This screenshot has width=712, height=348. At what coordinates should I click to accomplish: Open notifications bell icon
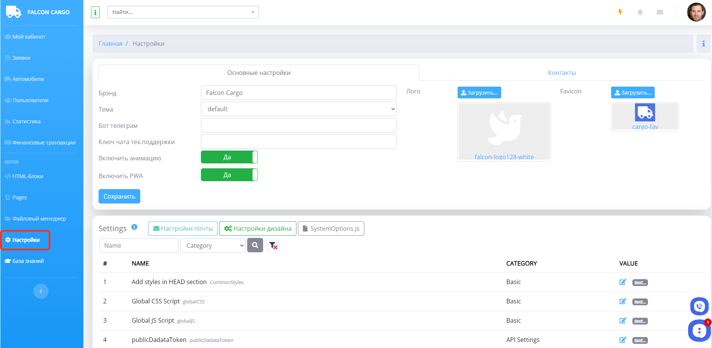coord(640,12)
